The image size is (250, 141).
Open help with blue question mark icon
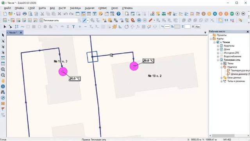[118, 14]
